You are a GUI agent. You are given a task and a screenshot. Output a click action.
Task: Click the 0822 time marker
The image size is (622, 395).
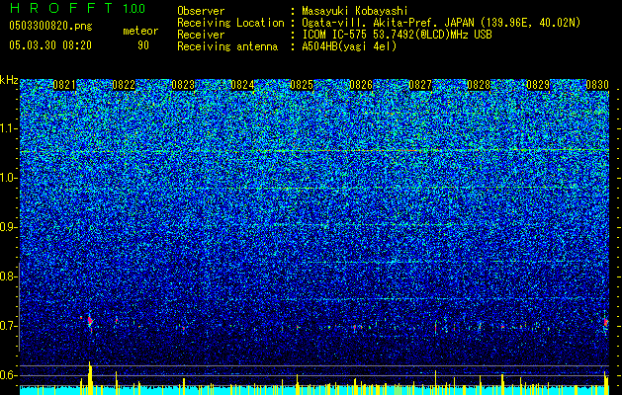click(x=124, y=85)
